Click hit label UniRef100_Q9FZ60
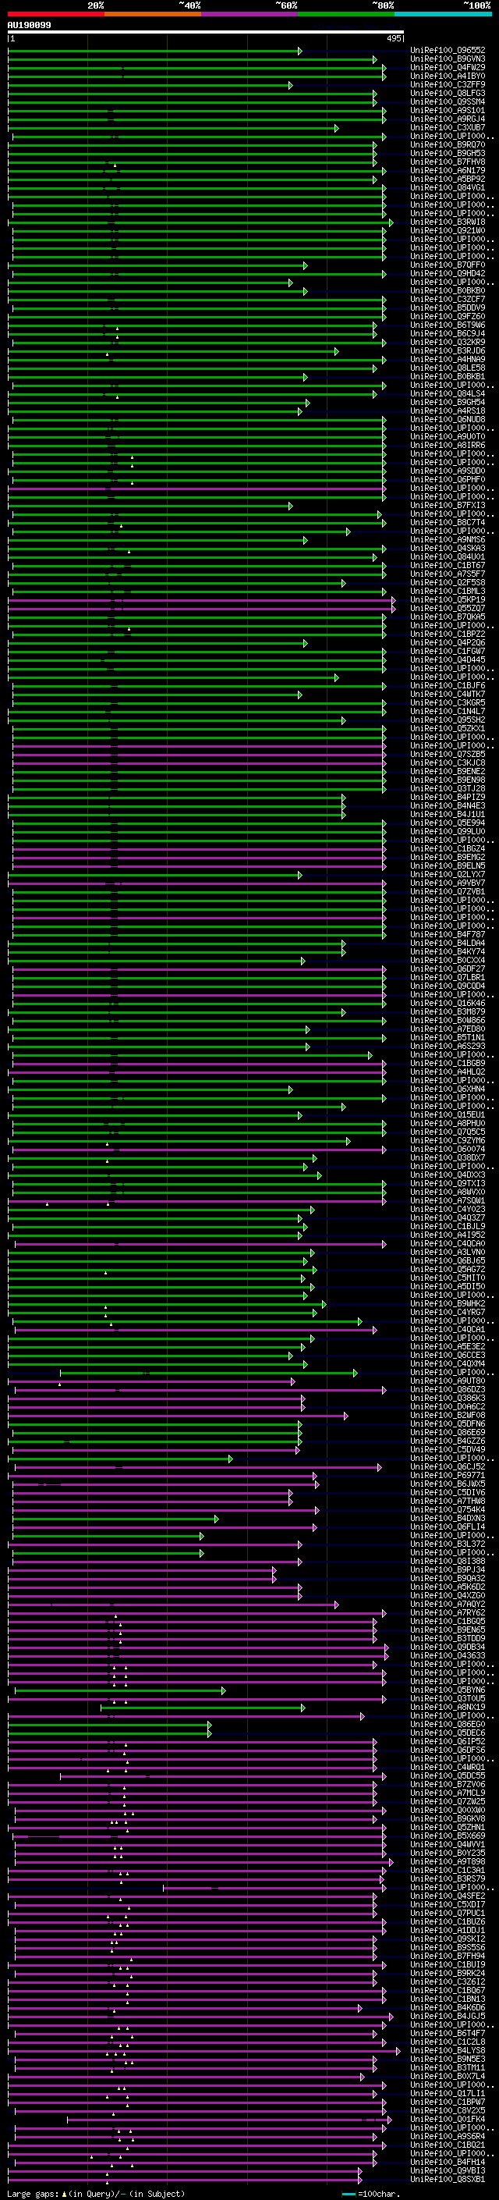Image resolution: width=499 pixels, height=2200 pixels. tap(448, 317)
